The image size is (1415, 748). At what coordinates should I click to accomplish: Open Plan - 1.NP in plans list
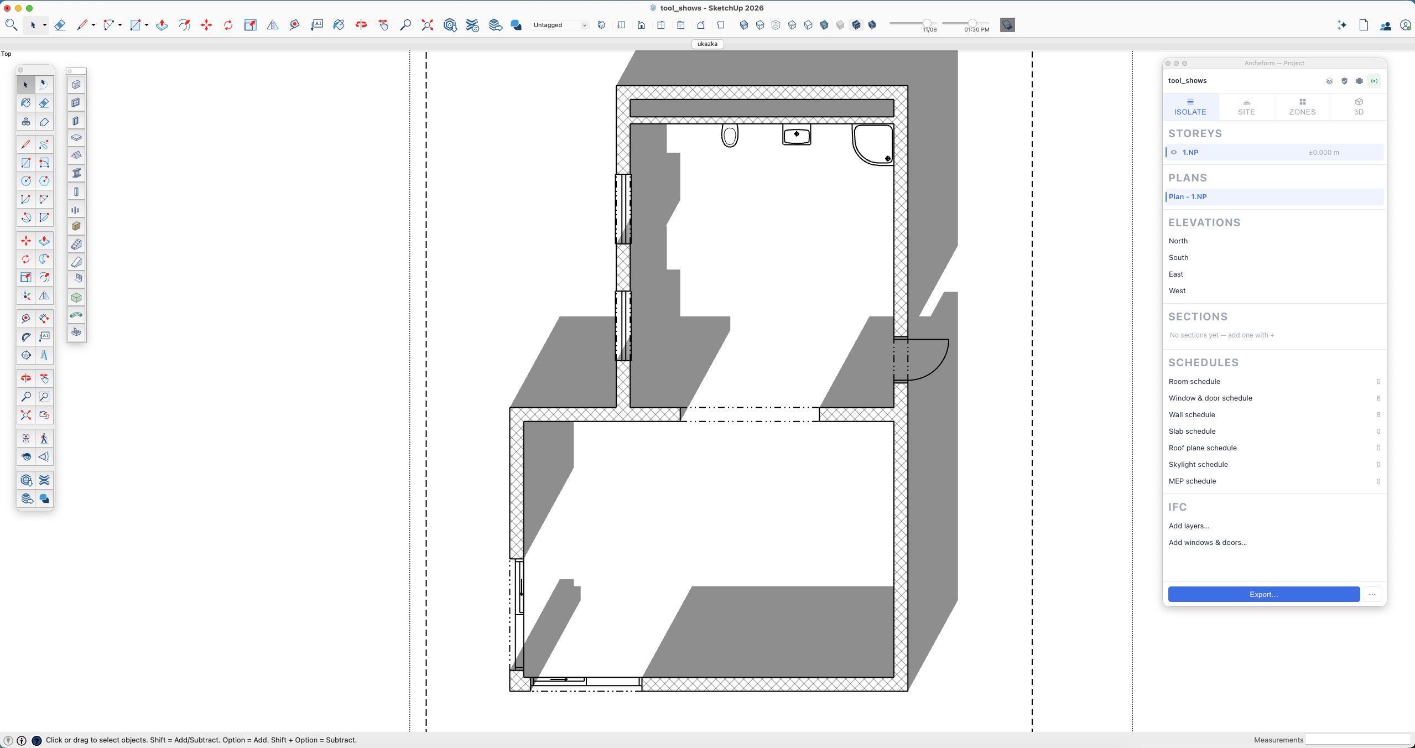[1274, 196]
